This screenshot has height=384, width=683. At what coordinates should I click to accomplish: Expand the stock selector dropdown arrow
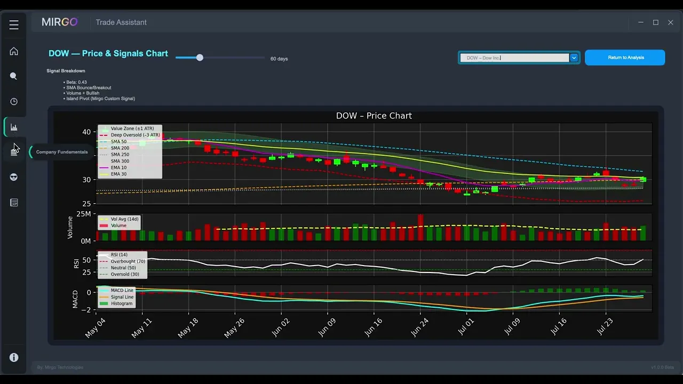574,58
